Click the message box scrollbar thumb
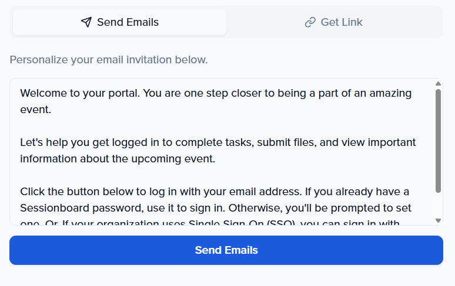Screen dimensions: 455x286 pyautogui.click(x=438, y=141)
